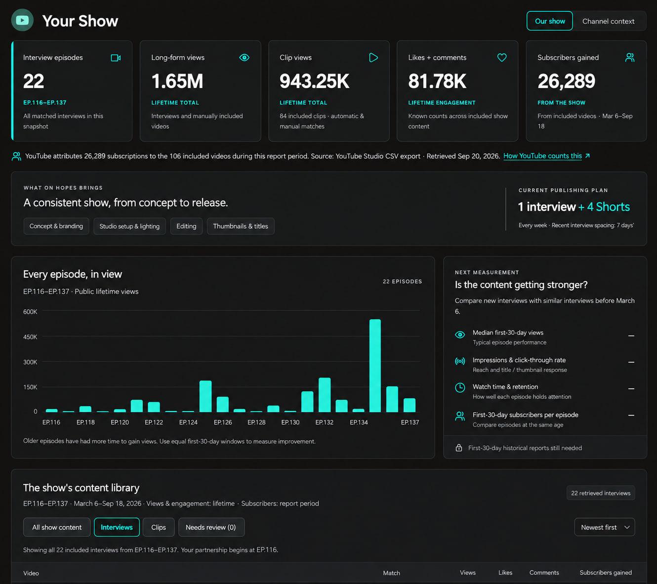Click the Likes column header
Image resolution: width=657 pixels, height=584 pixels.
(505, 573)
